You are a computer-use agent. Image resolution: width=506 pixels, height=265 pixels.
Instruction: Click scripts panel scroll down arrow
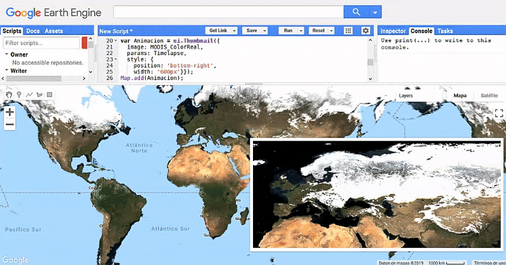[x=90, y=72]
